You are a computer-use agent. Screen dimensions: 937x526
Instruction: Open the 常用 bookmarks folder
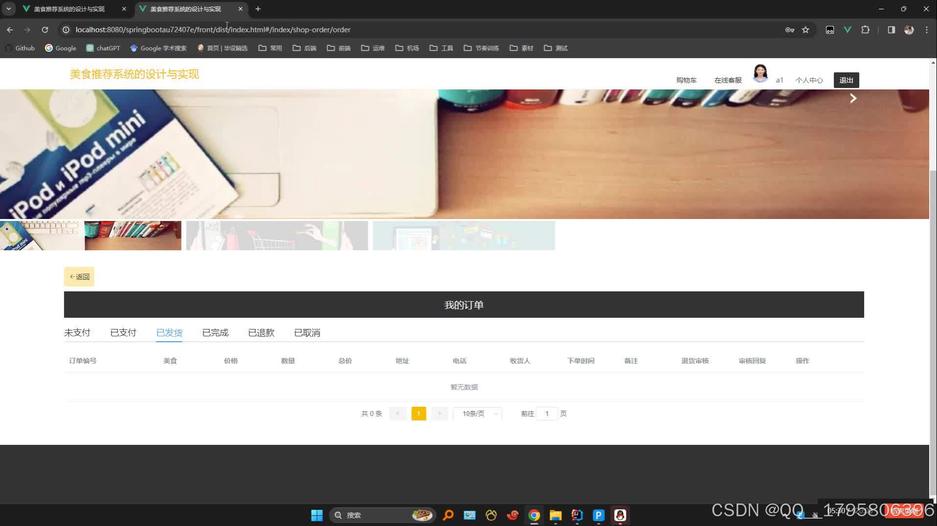(x=270, y=48)
